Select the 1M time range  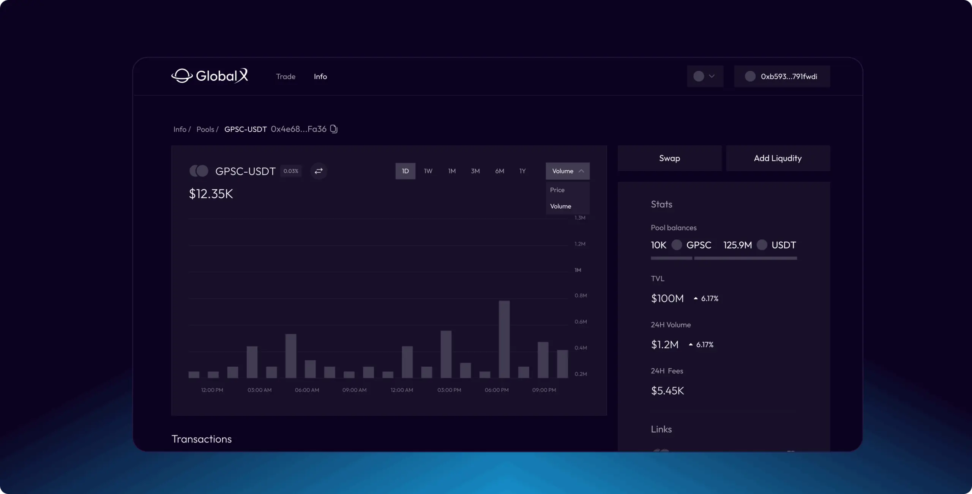(x=452, y=171)
